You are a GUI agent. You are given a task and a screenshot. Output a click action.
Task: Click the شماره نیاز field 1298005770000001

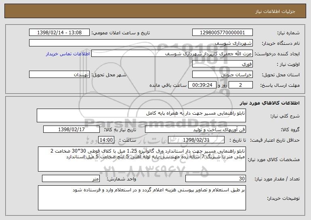coord(222,32)
